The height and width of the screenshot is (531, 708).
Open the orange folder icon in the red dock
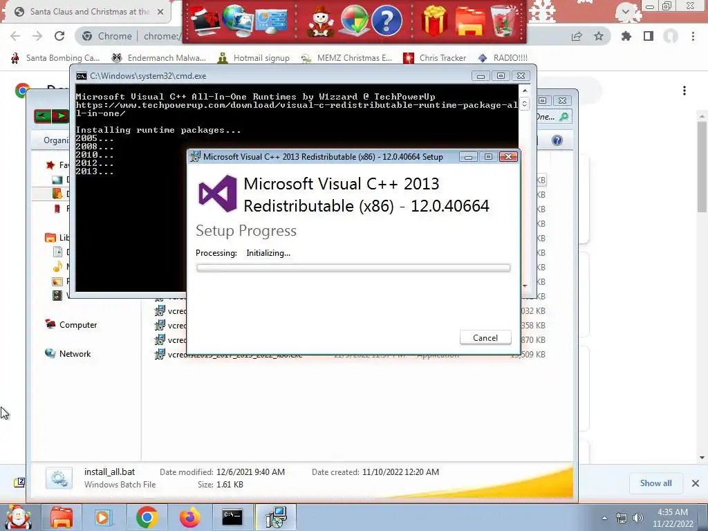point(469,21)
